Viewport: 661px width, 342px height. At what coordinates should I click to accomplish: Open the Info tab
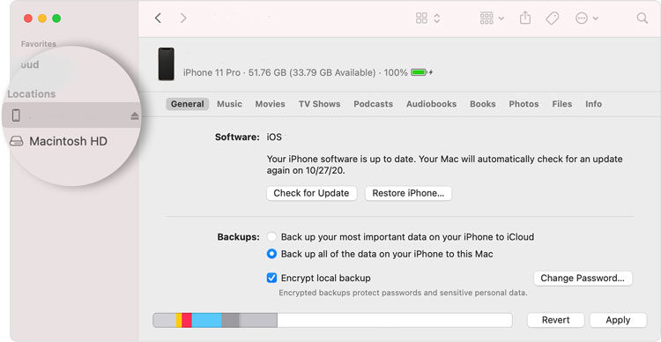point(593,104)
